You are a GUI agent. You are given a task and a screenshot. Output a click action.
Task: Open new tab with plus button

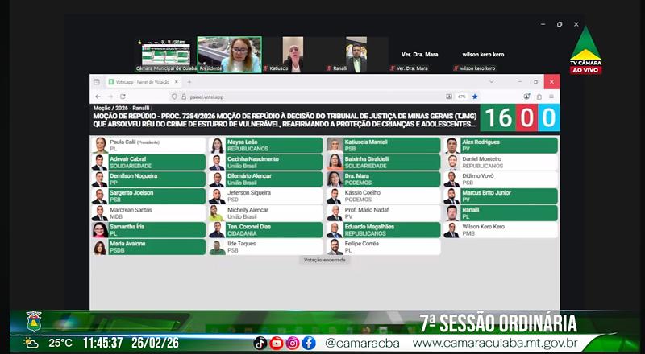click(189, 82)
